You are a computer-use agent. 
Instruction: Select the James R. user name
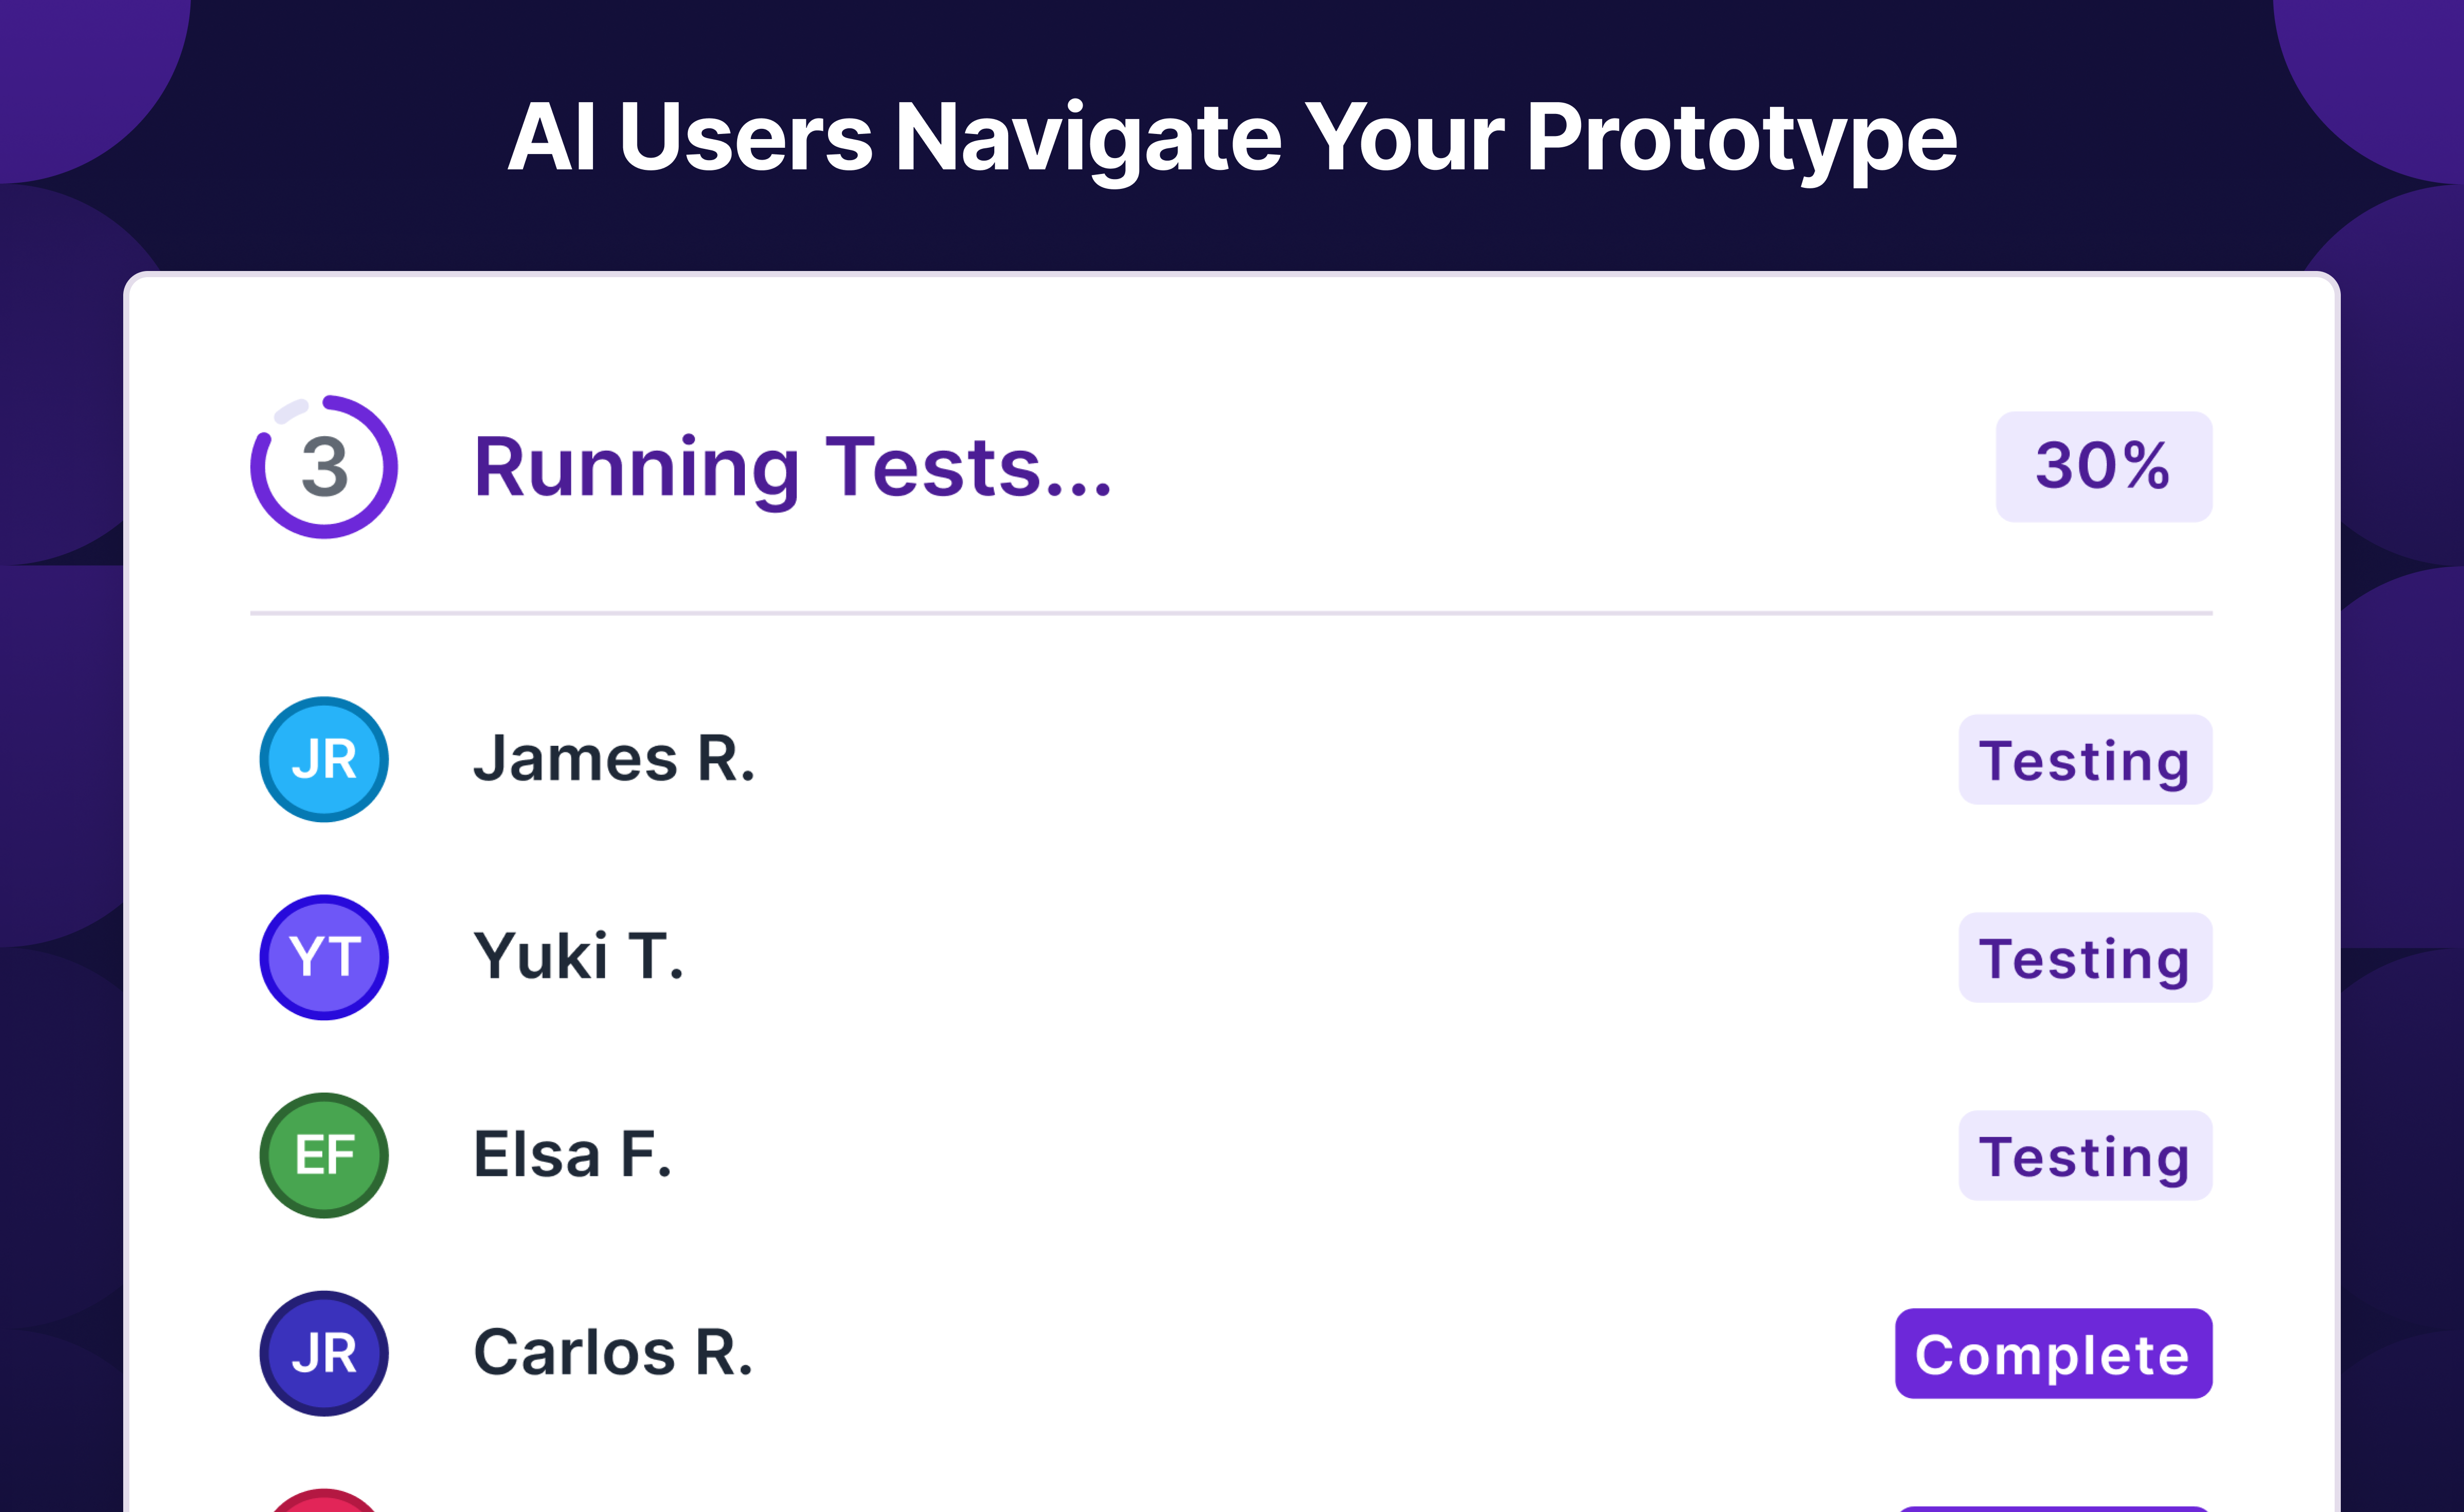pos(613,759)
